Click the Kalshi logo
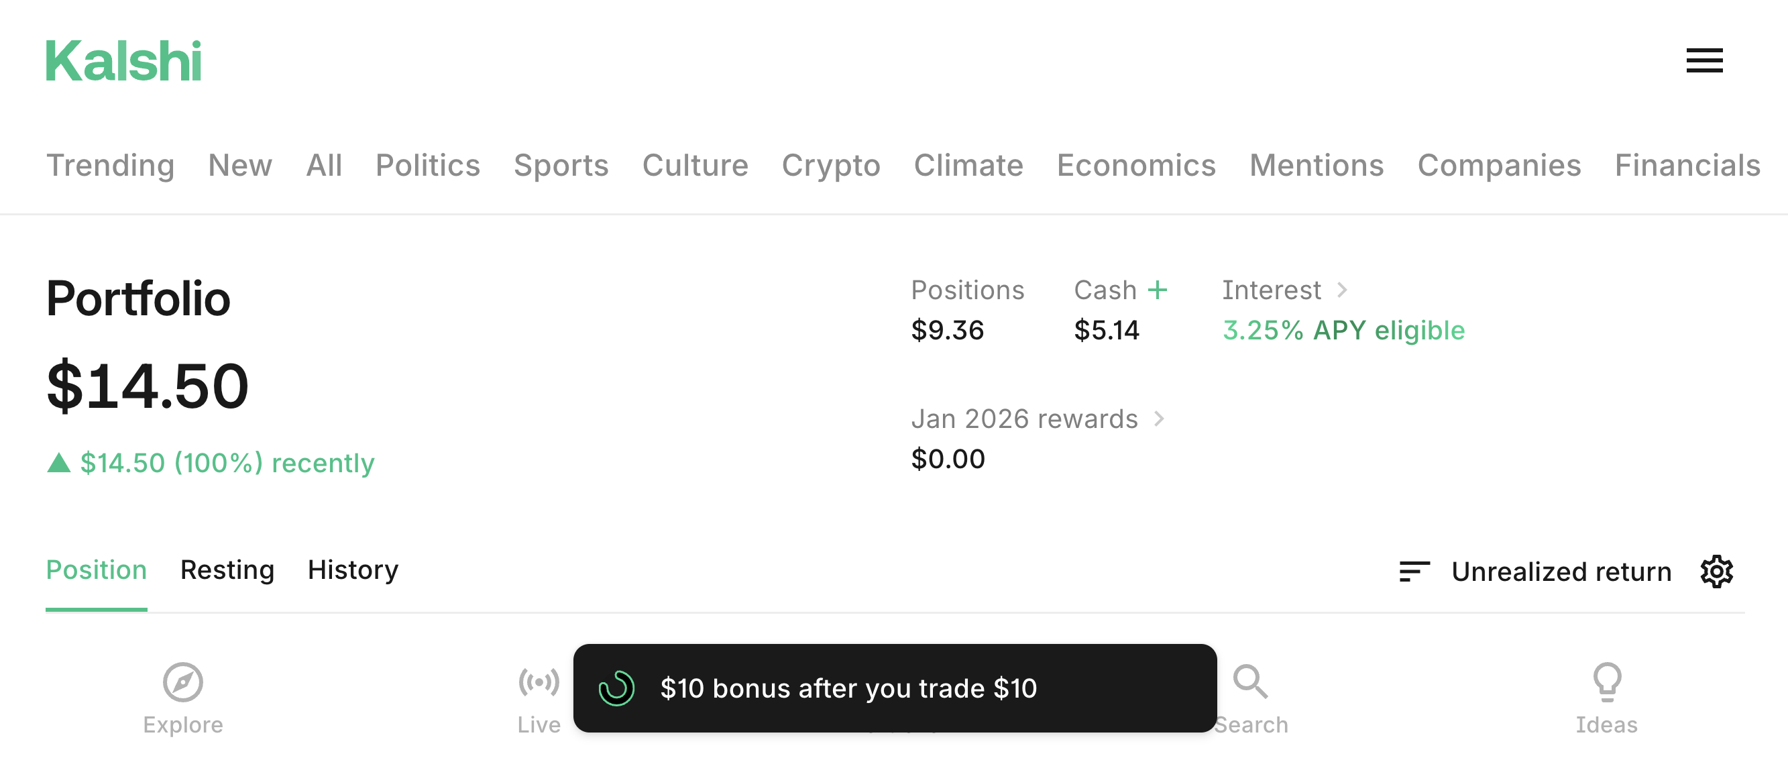Image resolution: width=1788 pixels, height=758 pixels. coord(123,61)
